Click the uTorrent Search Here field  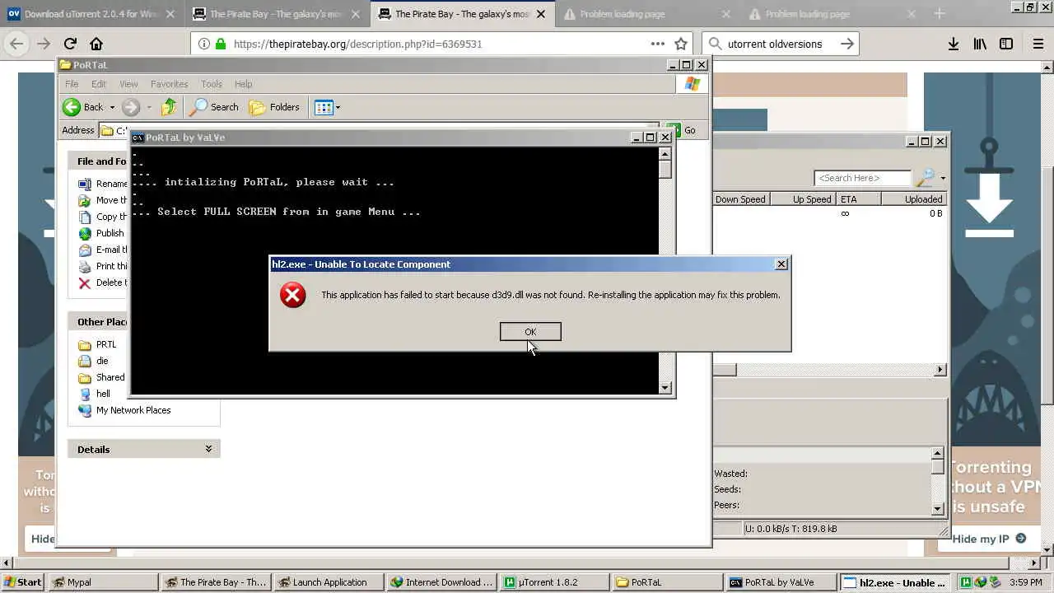click(x=862, y=178)
